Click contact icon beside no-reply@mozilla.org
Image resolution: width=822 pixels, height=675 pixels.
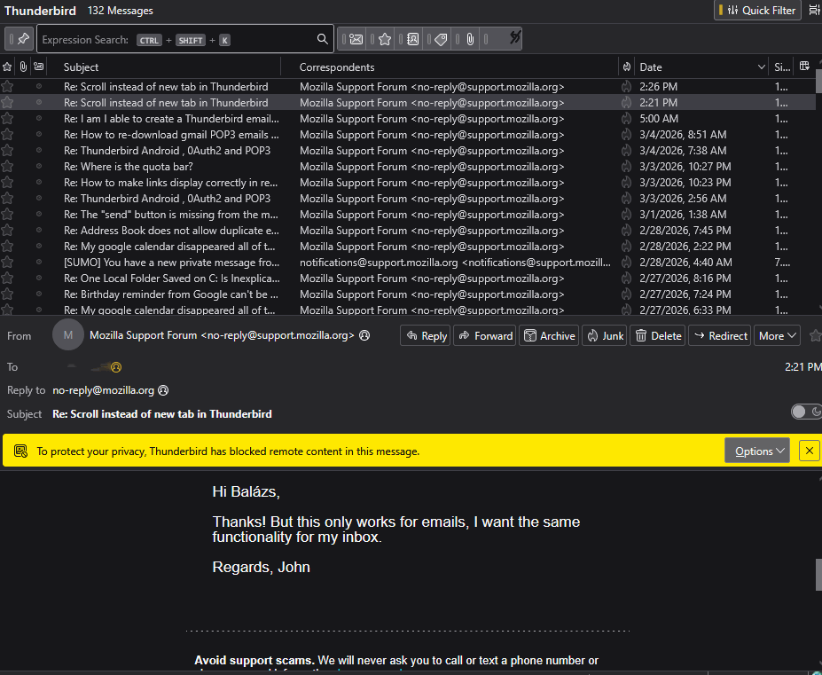coord(163,390)
